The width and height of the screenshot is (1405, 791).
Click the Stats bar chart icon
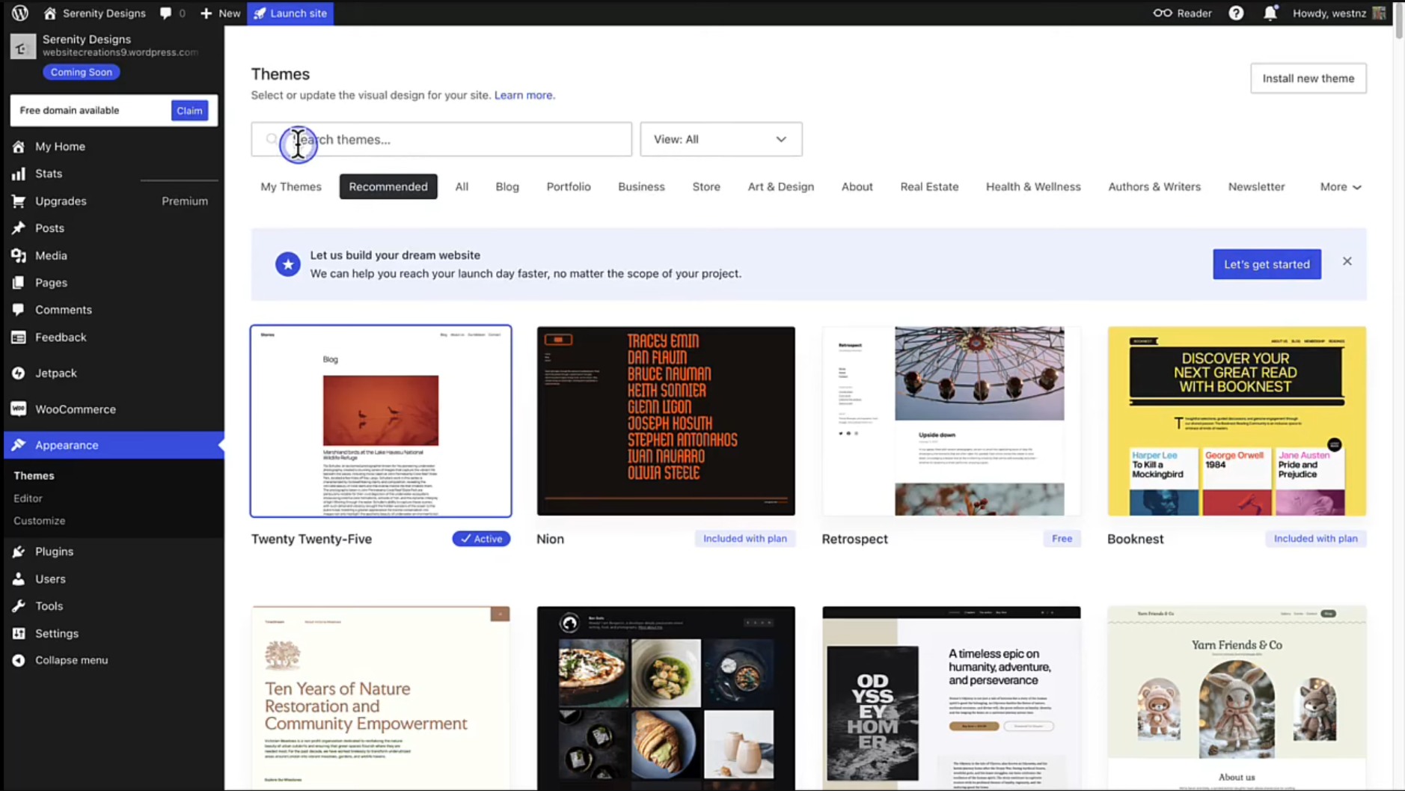pyautogui.click(x=19, y=174)
